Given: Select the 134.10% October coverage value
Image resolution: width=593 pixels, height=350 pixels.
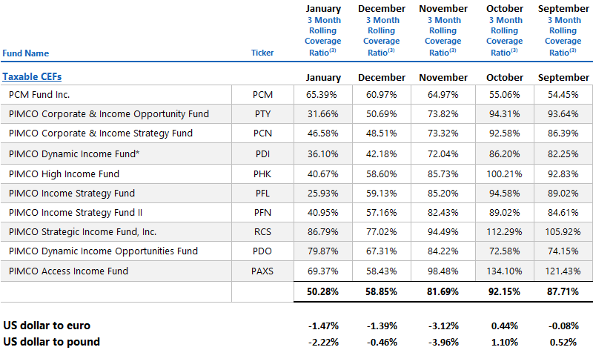Looking at the screenshot, I should click(504, 271).
